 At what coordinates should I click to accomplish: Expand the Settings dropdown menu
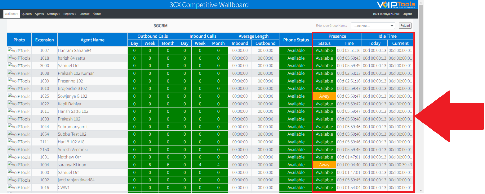pyautogui.click(x=54, y=14)
